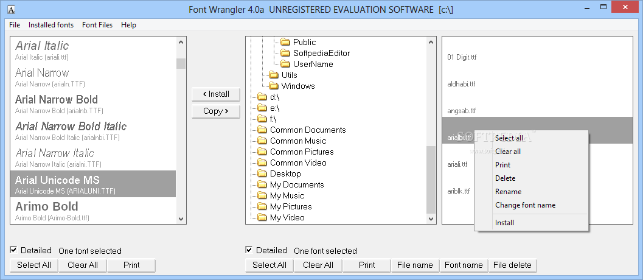This screenshot has width=643, height=280.
Task: Click the installed fonts list scrollbar thumb
Action: point(181,64)
